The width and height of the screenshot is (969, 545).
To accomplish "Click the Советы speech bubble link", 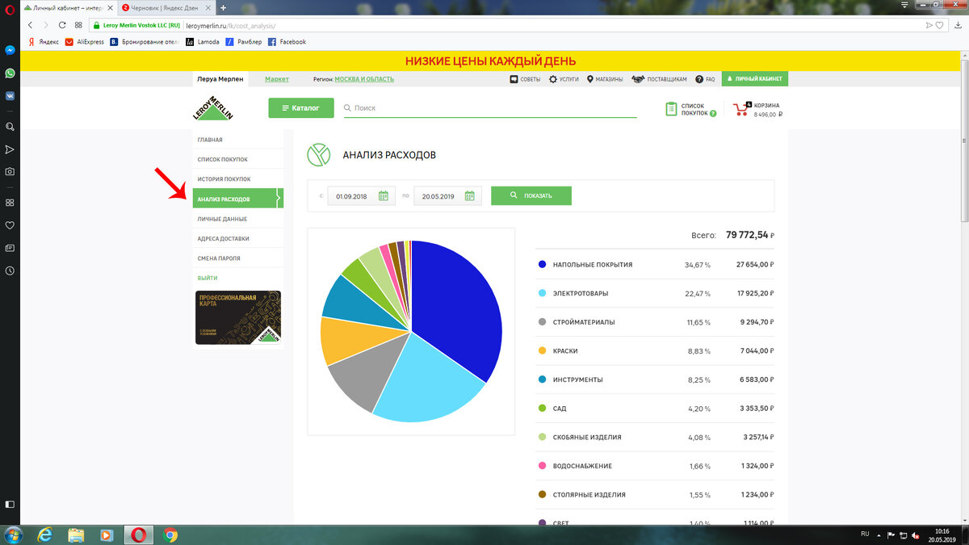I will coord(525,79).
